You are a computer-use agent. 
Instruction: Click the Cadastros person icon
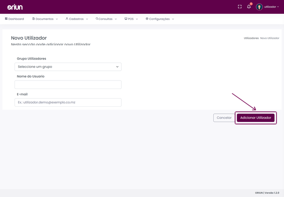tap(67, 19)
